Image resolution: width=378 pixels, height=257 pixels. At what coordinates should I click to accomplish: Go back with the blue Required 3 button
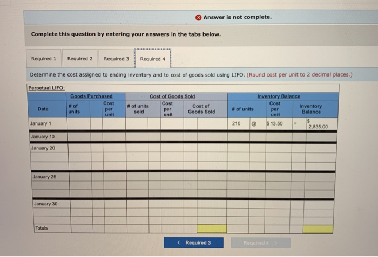tap(193, 242)
